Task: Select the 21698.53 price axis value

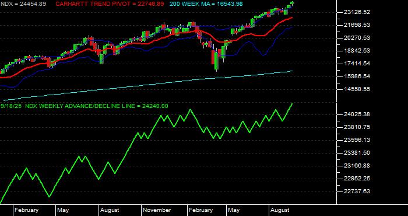Action: click(357, 25)
